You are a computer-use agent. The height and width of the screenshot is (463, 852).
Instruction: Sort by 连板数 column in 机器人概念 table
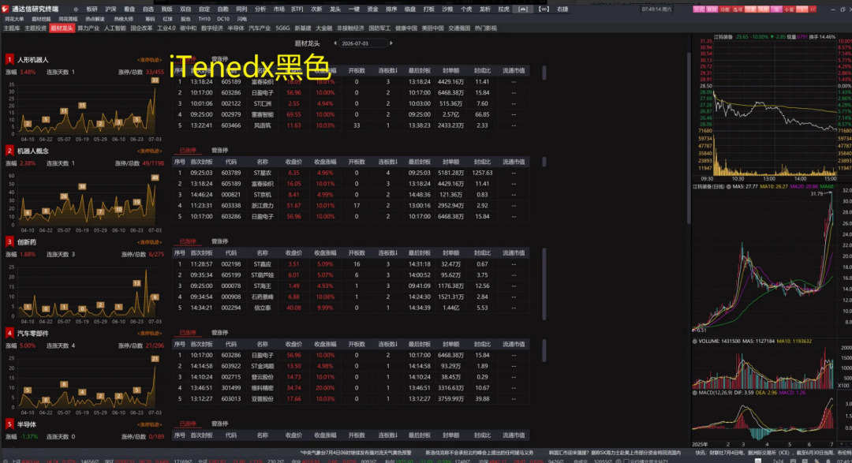coord(387,162)
